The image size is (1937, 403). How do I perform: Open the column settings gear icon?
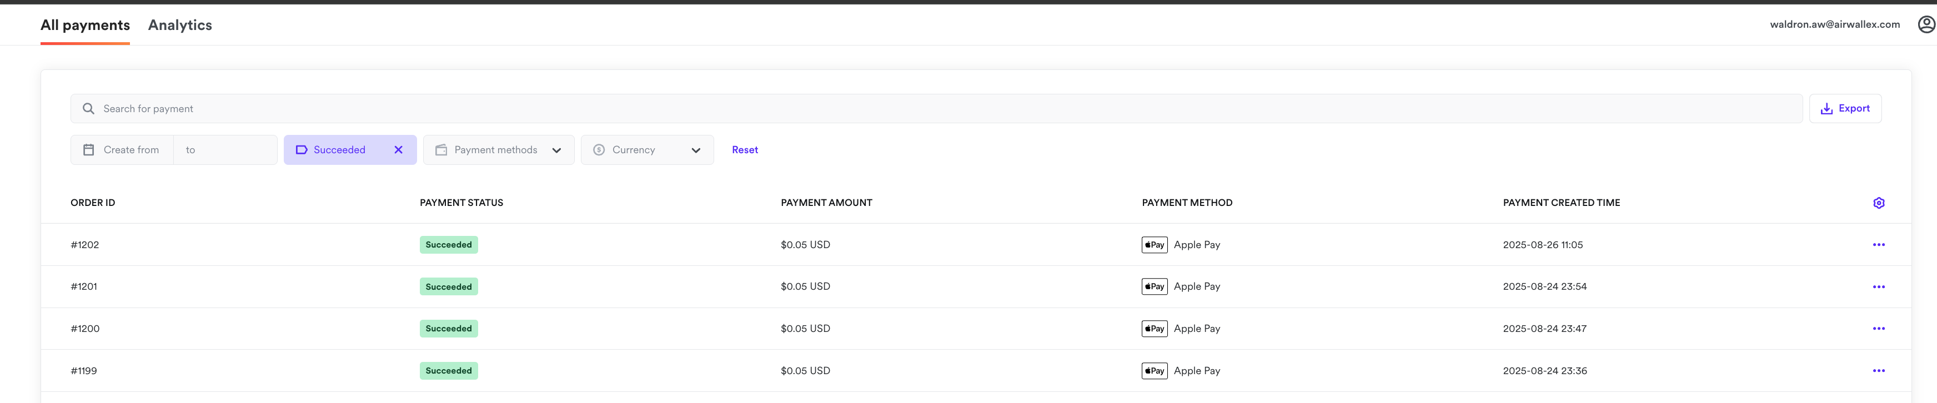(1879, 202)
